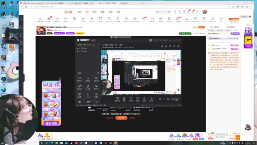Open the gift box icon in toolbar
Image resolution: width=257 pixels, height=145 pixels.
(x=75, y=19)
